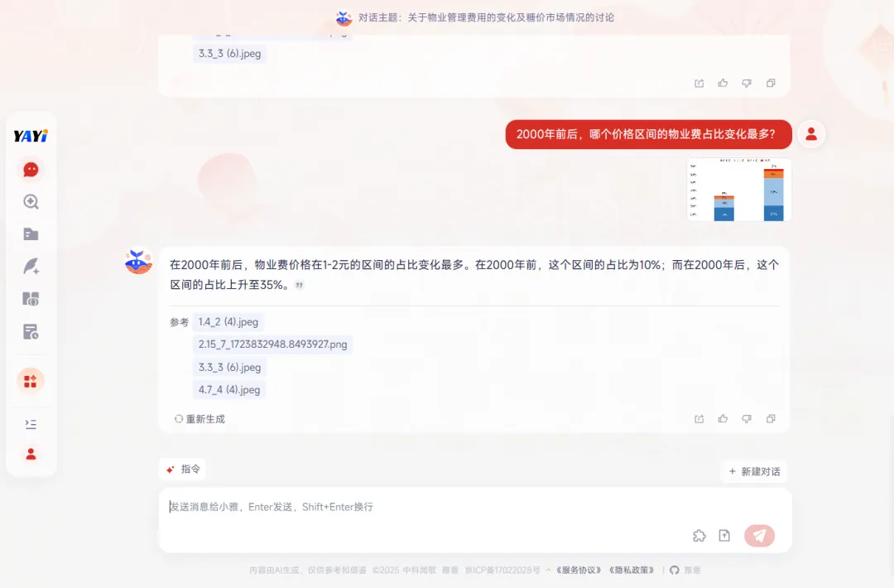Viewport: 894px width, 588px height.
Task: Expand the 指令 commands menu
Action: click(183, 469)
